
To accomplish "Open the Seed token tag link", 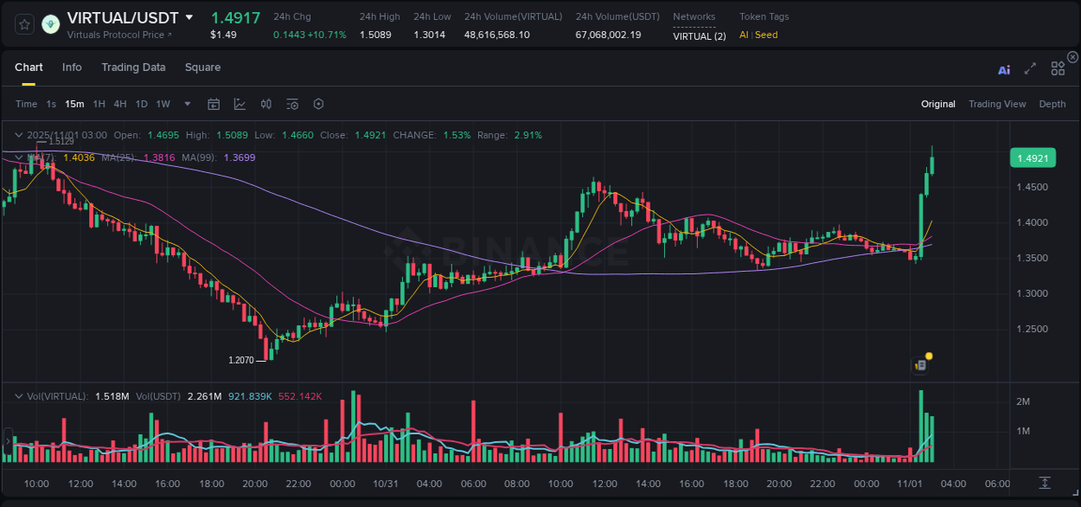I will [x=766, y=35].
